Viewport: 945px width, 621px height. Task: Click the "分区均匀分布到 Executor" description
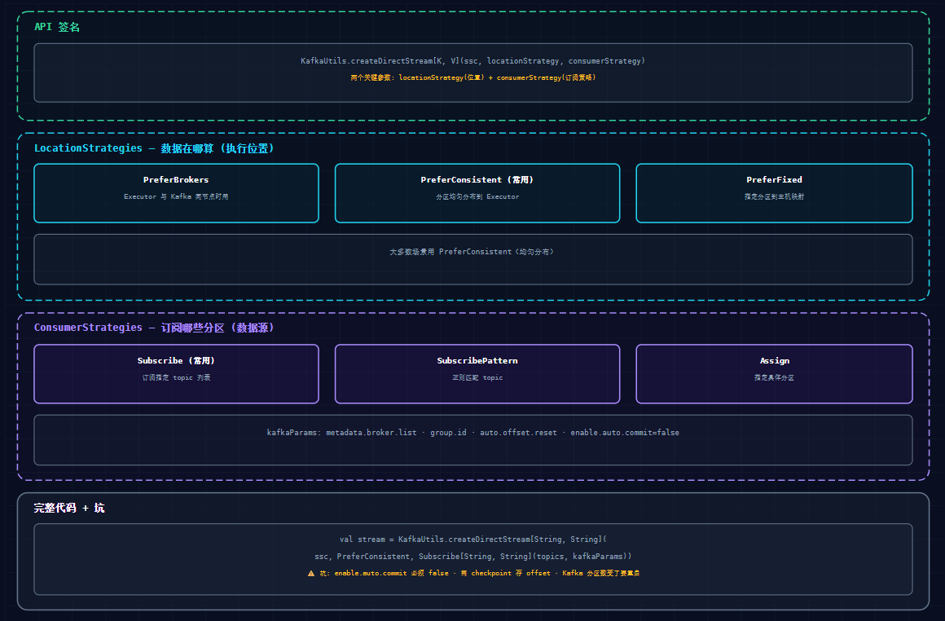[x=477, y=196]
